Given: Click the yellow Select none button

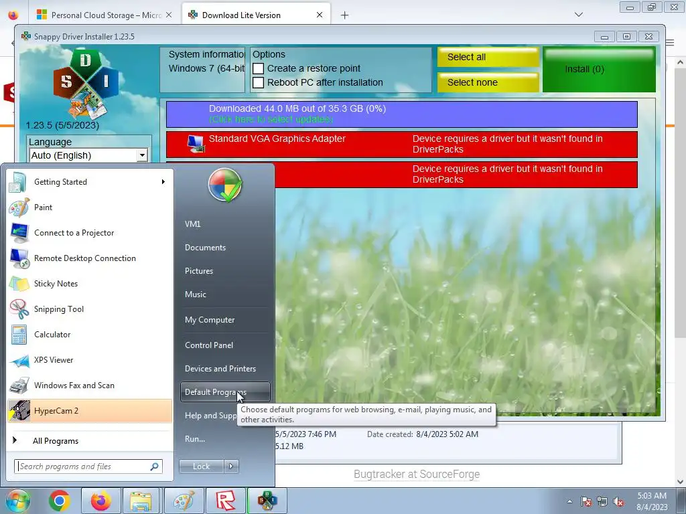Looking at the screenshot, I should (488, 82).
